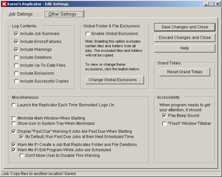
Task: Tick Enable Global Exclusions checkbox
Action: (x=88, y=34)
